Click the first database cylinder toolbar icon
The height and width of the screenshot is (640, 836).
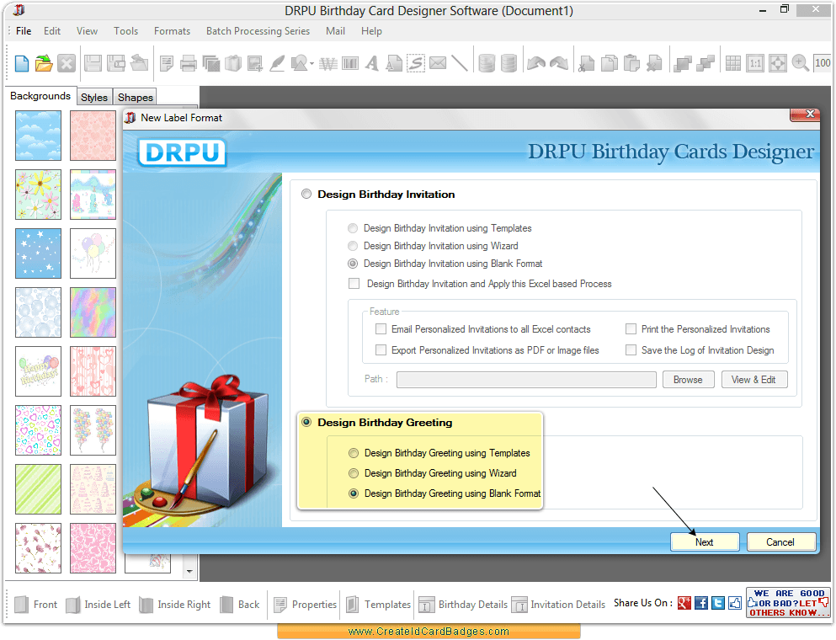(x=487, y=63)
